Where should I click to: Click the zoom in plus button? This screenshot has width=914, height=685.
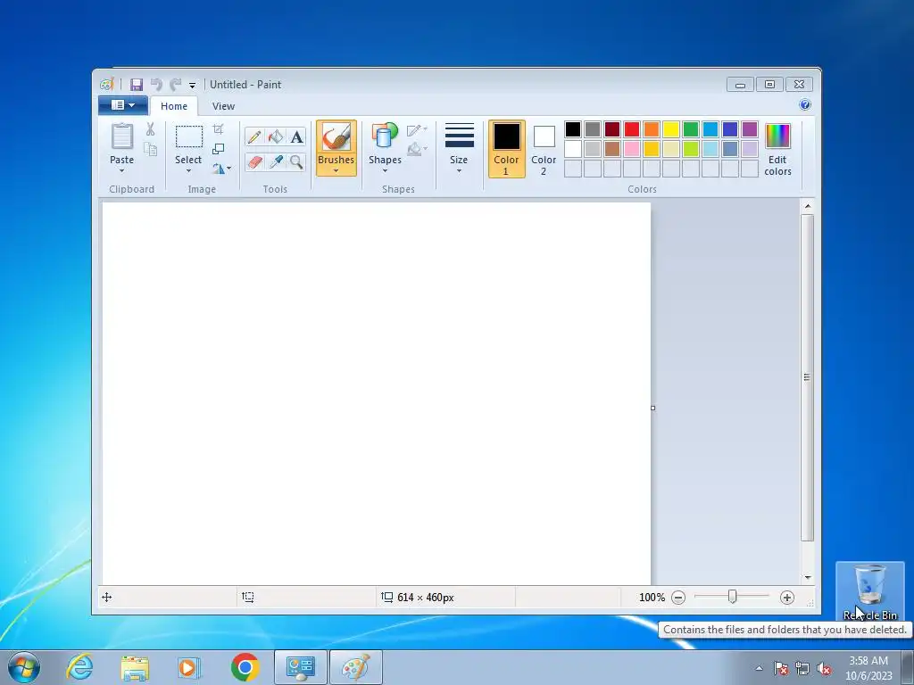(x=787, y=598)
